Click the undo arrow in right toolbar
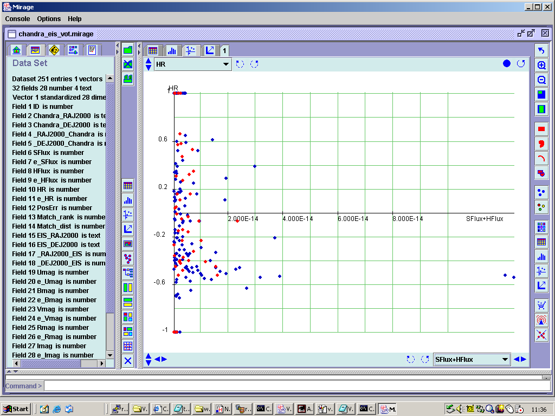The width and height of the screenshot is (555, 416). pyautogui.click(x=541, y=51)
